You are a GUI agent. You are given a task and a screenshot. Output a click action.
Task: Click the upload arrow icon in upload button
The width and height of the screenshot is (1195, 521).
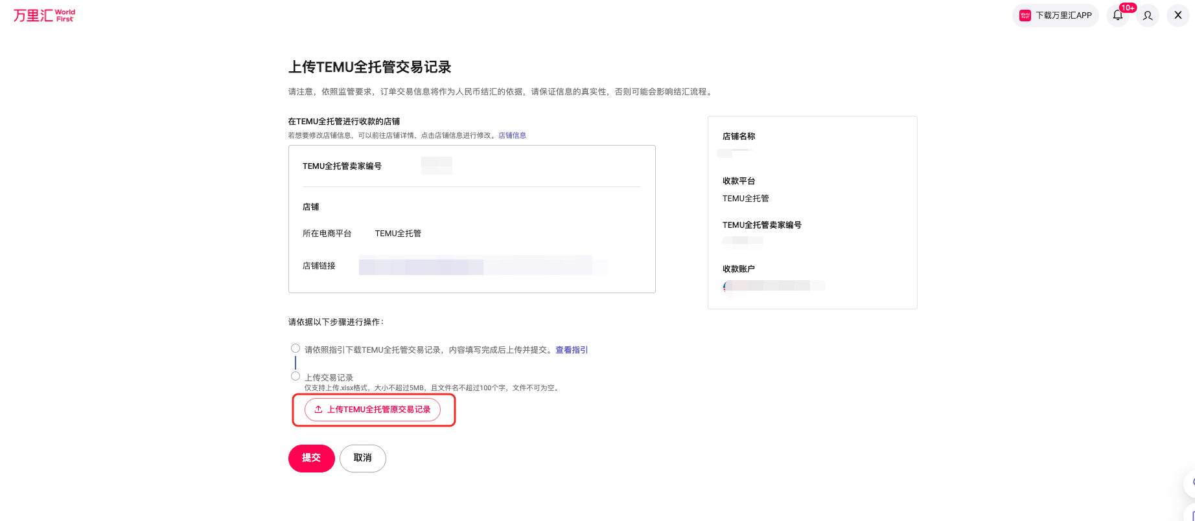(318, 410)
